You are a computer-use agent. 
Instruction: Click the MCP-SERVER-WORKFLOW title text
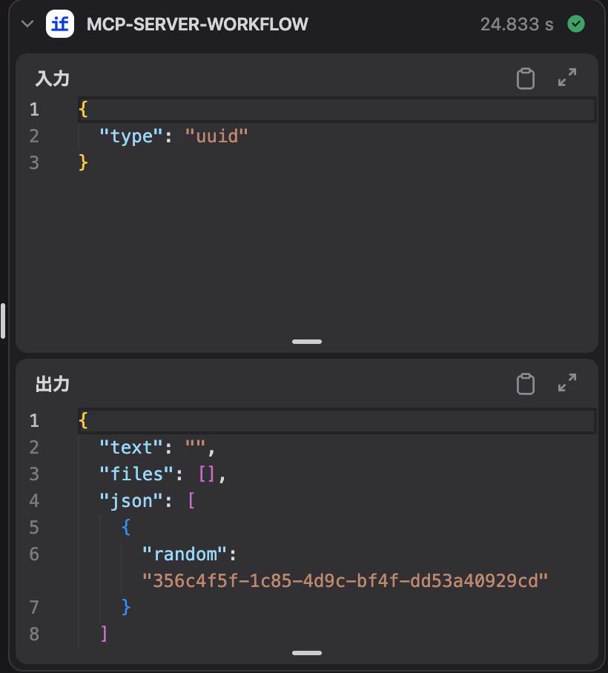click(197, 24)
